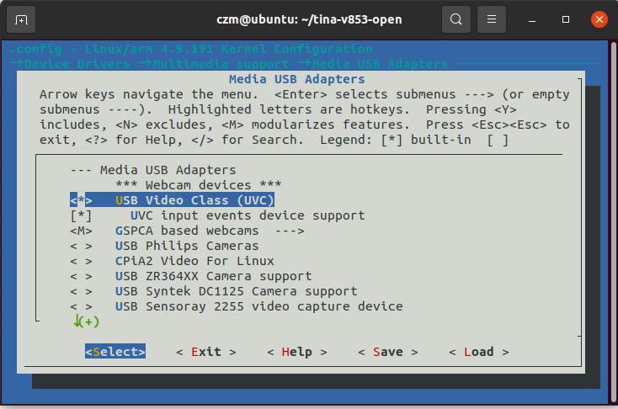This screenshot has height=409, width=618.
Task: Toggle UVC input events device support
Action: pyautogui.click(x=82, y=215)
